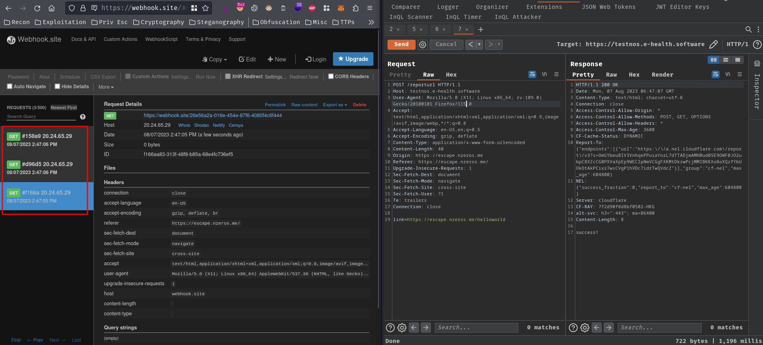
Task: Open the Request pane hamburger options menu
Action: pyautogui.click(x=556, y=74)
